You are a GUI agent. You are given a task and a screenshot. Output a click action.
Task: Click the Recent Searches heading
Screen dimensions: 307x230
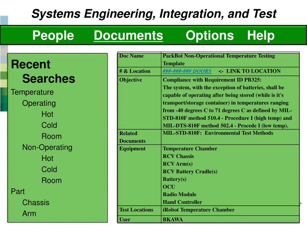(43, 71)
